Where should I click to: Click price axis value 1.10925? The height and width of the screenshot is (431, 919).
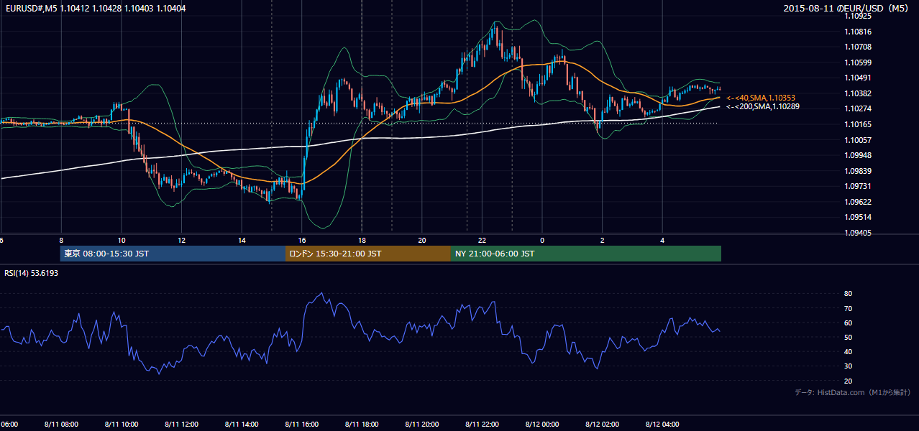858,16
